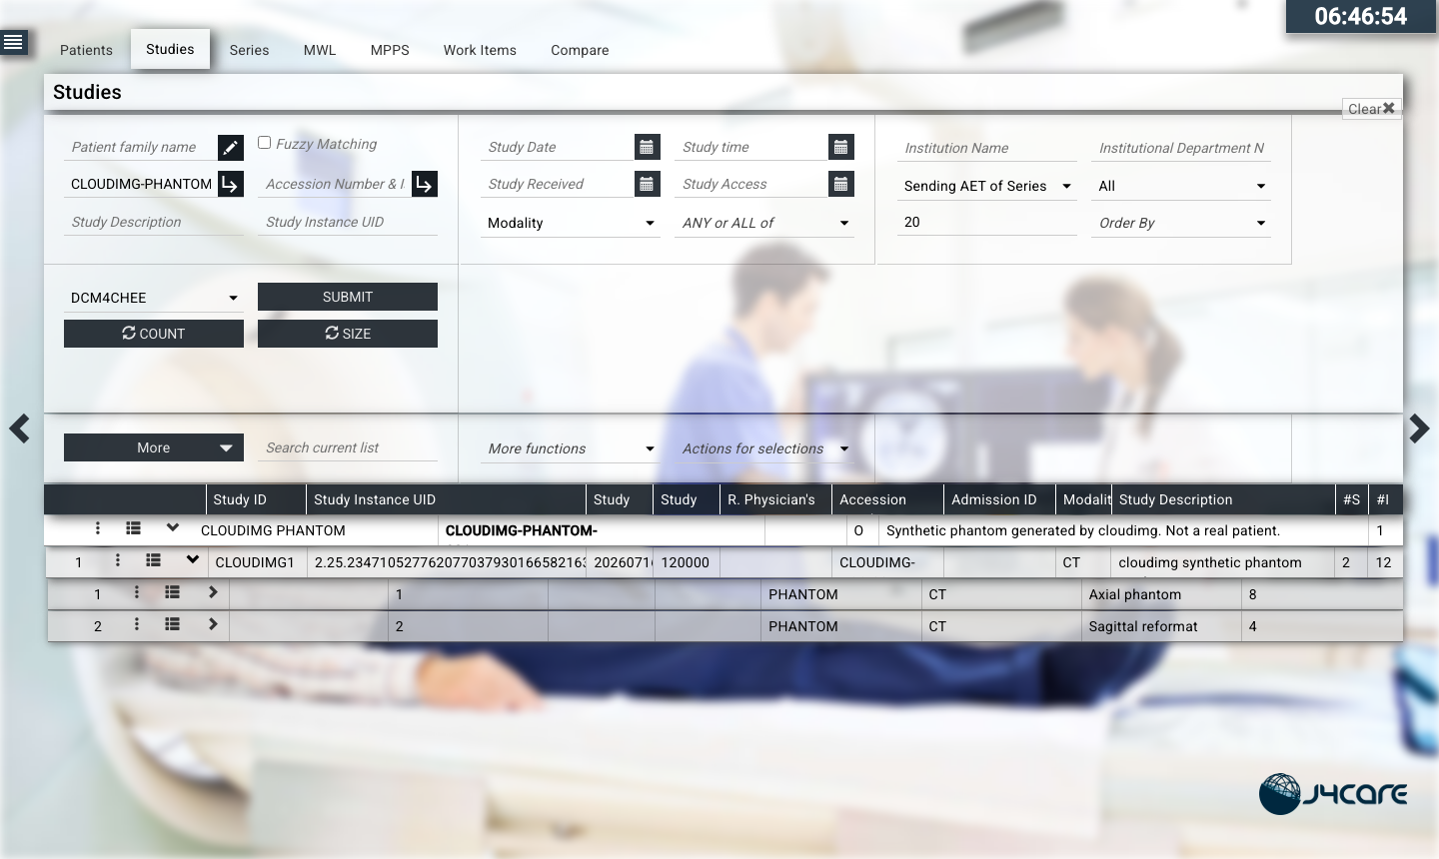Open three-dot menu for Axial phantom series
1439x859 pixels.
[137, 592]
